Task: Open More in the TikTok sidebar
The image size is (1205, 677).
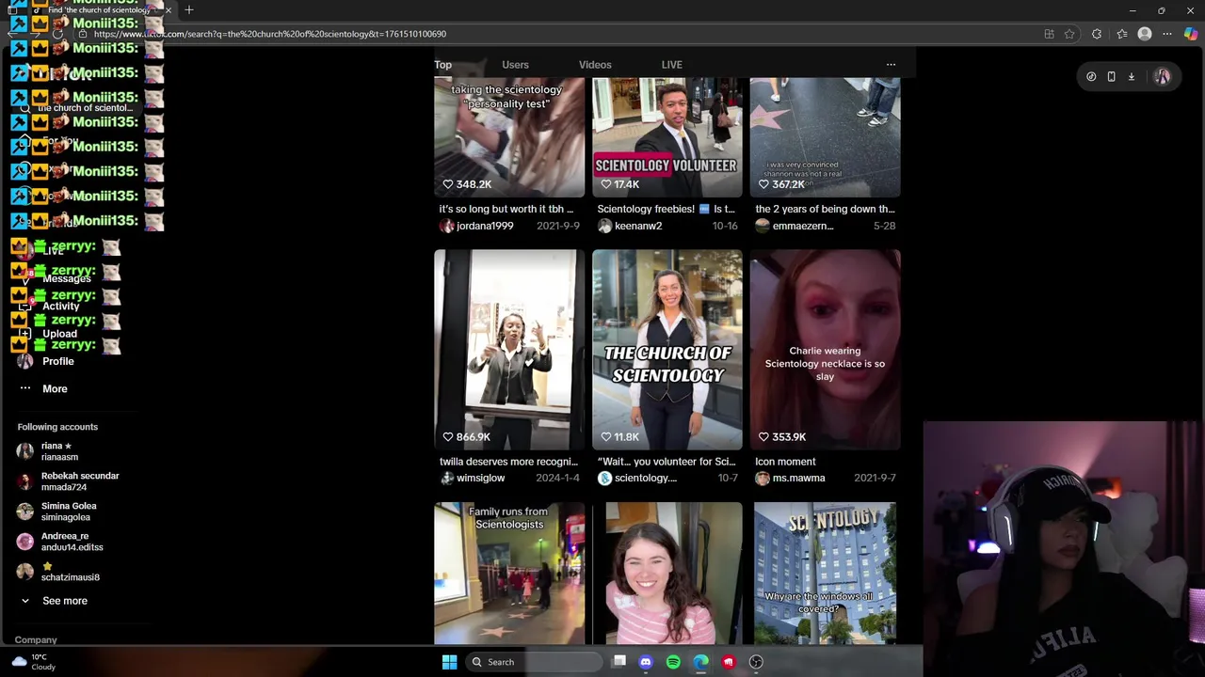Action: [55, 388]
